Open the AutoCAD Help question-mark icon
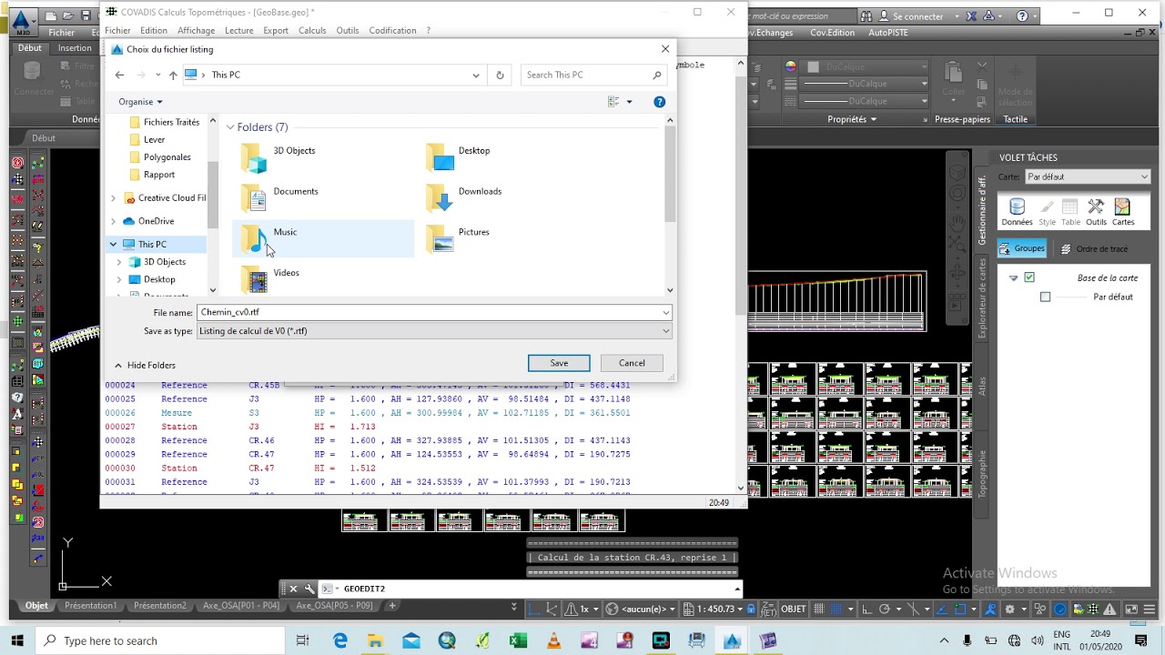 point(1023,16)
